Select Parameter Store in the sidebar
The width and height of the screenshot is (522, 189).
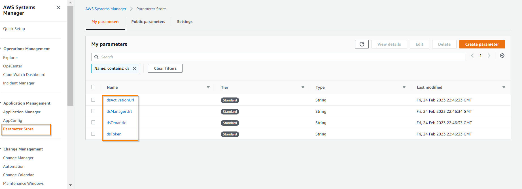pyautogui.click(x=18, y=129)
